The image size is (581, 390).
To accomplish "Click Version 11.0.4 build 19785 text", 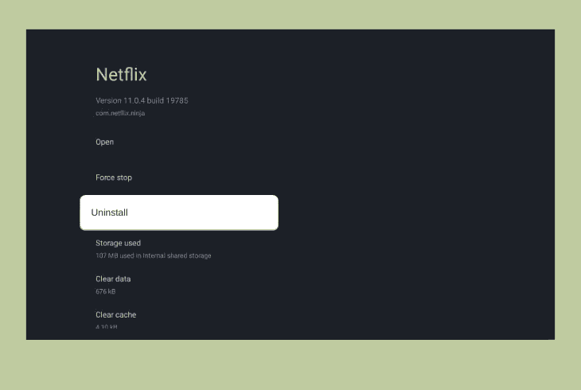I will pos(142,100).
